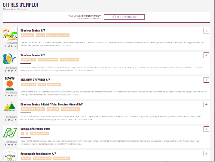
Task: Share Agneau Soleil offer on LinkedIn
Action: (12, 46)
